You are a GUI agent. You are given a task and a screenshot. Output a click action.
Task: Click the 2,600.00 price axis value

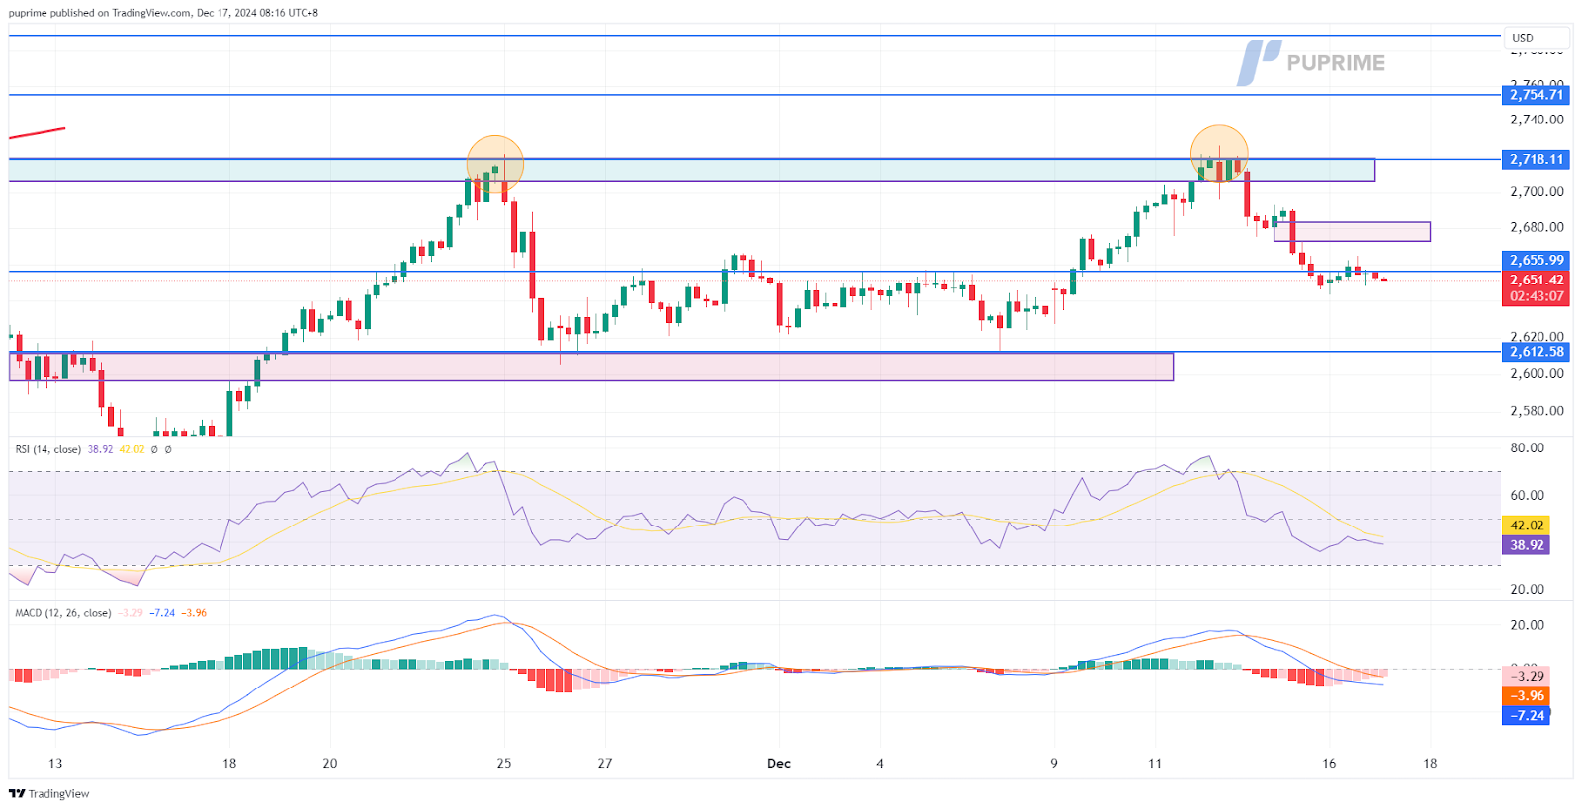tap(1537, 374)
